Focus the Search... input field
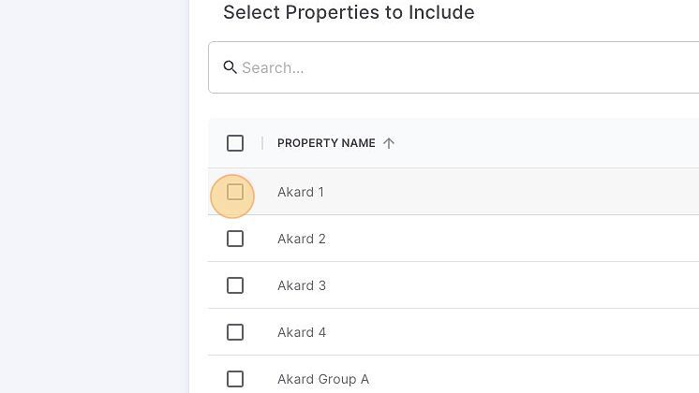Viewport: 699px width, 393px height. [454, 67]
